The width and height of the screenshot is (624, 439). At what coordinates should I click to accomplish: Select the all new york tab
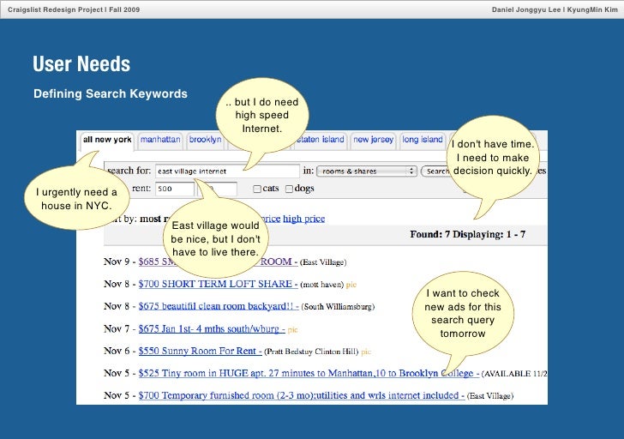tap(107, 140)
